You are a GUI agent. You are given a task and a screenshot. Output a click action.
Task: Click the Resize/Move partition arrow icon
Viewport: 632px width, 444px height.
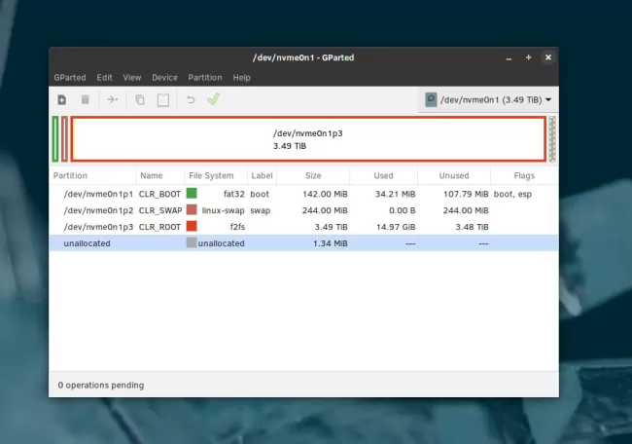tap(113, 99)
